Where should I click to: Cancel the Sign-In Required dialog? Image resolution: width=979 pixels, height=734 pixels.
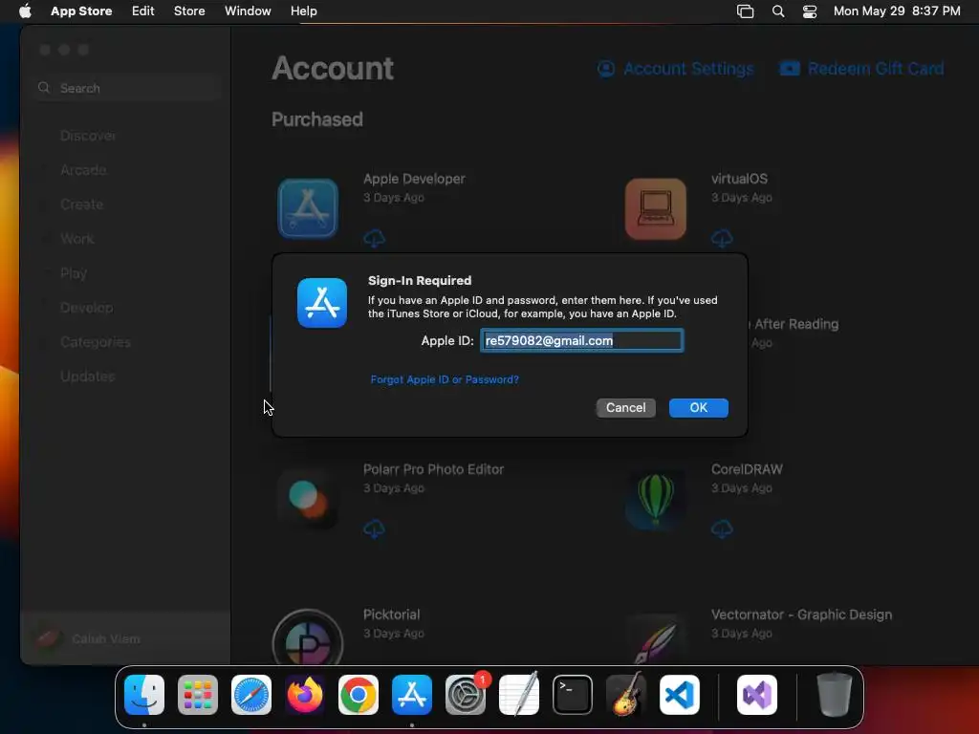tap(625, 407)
